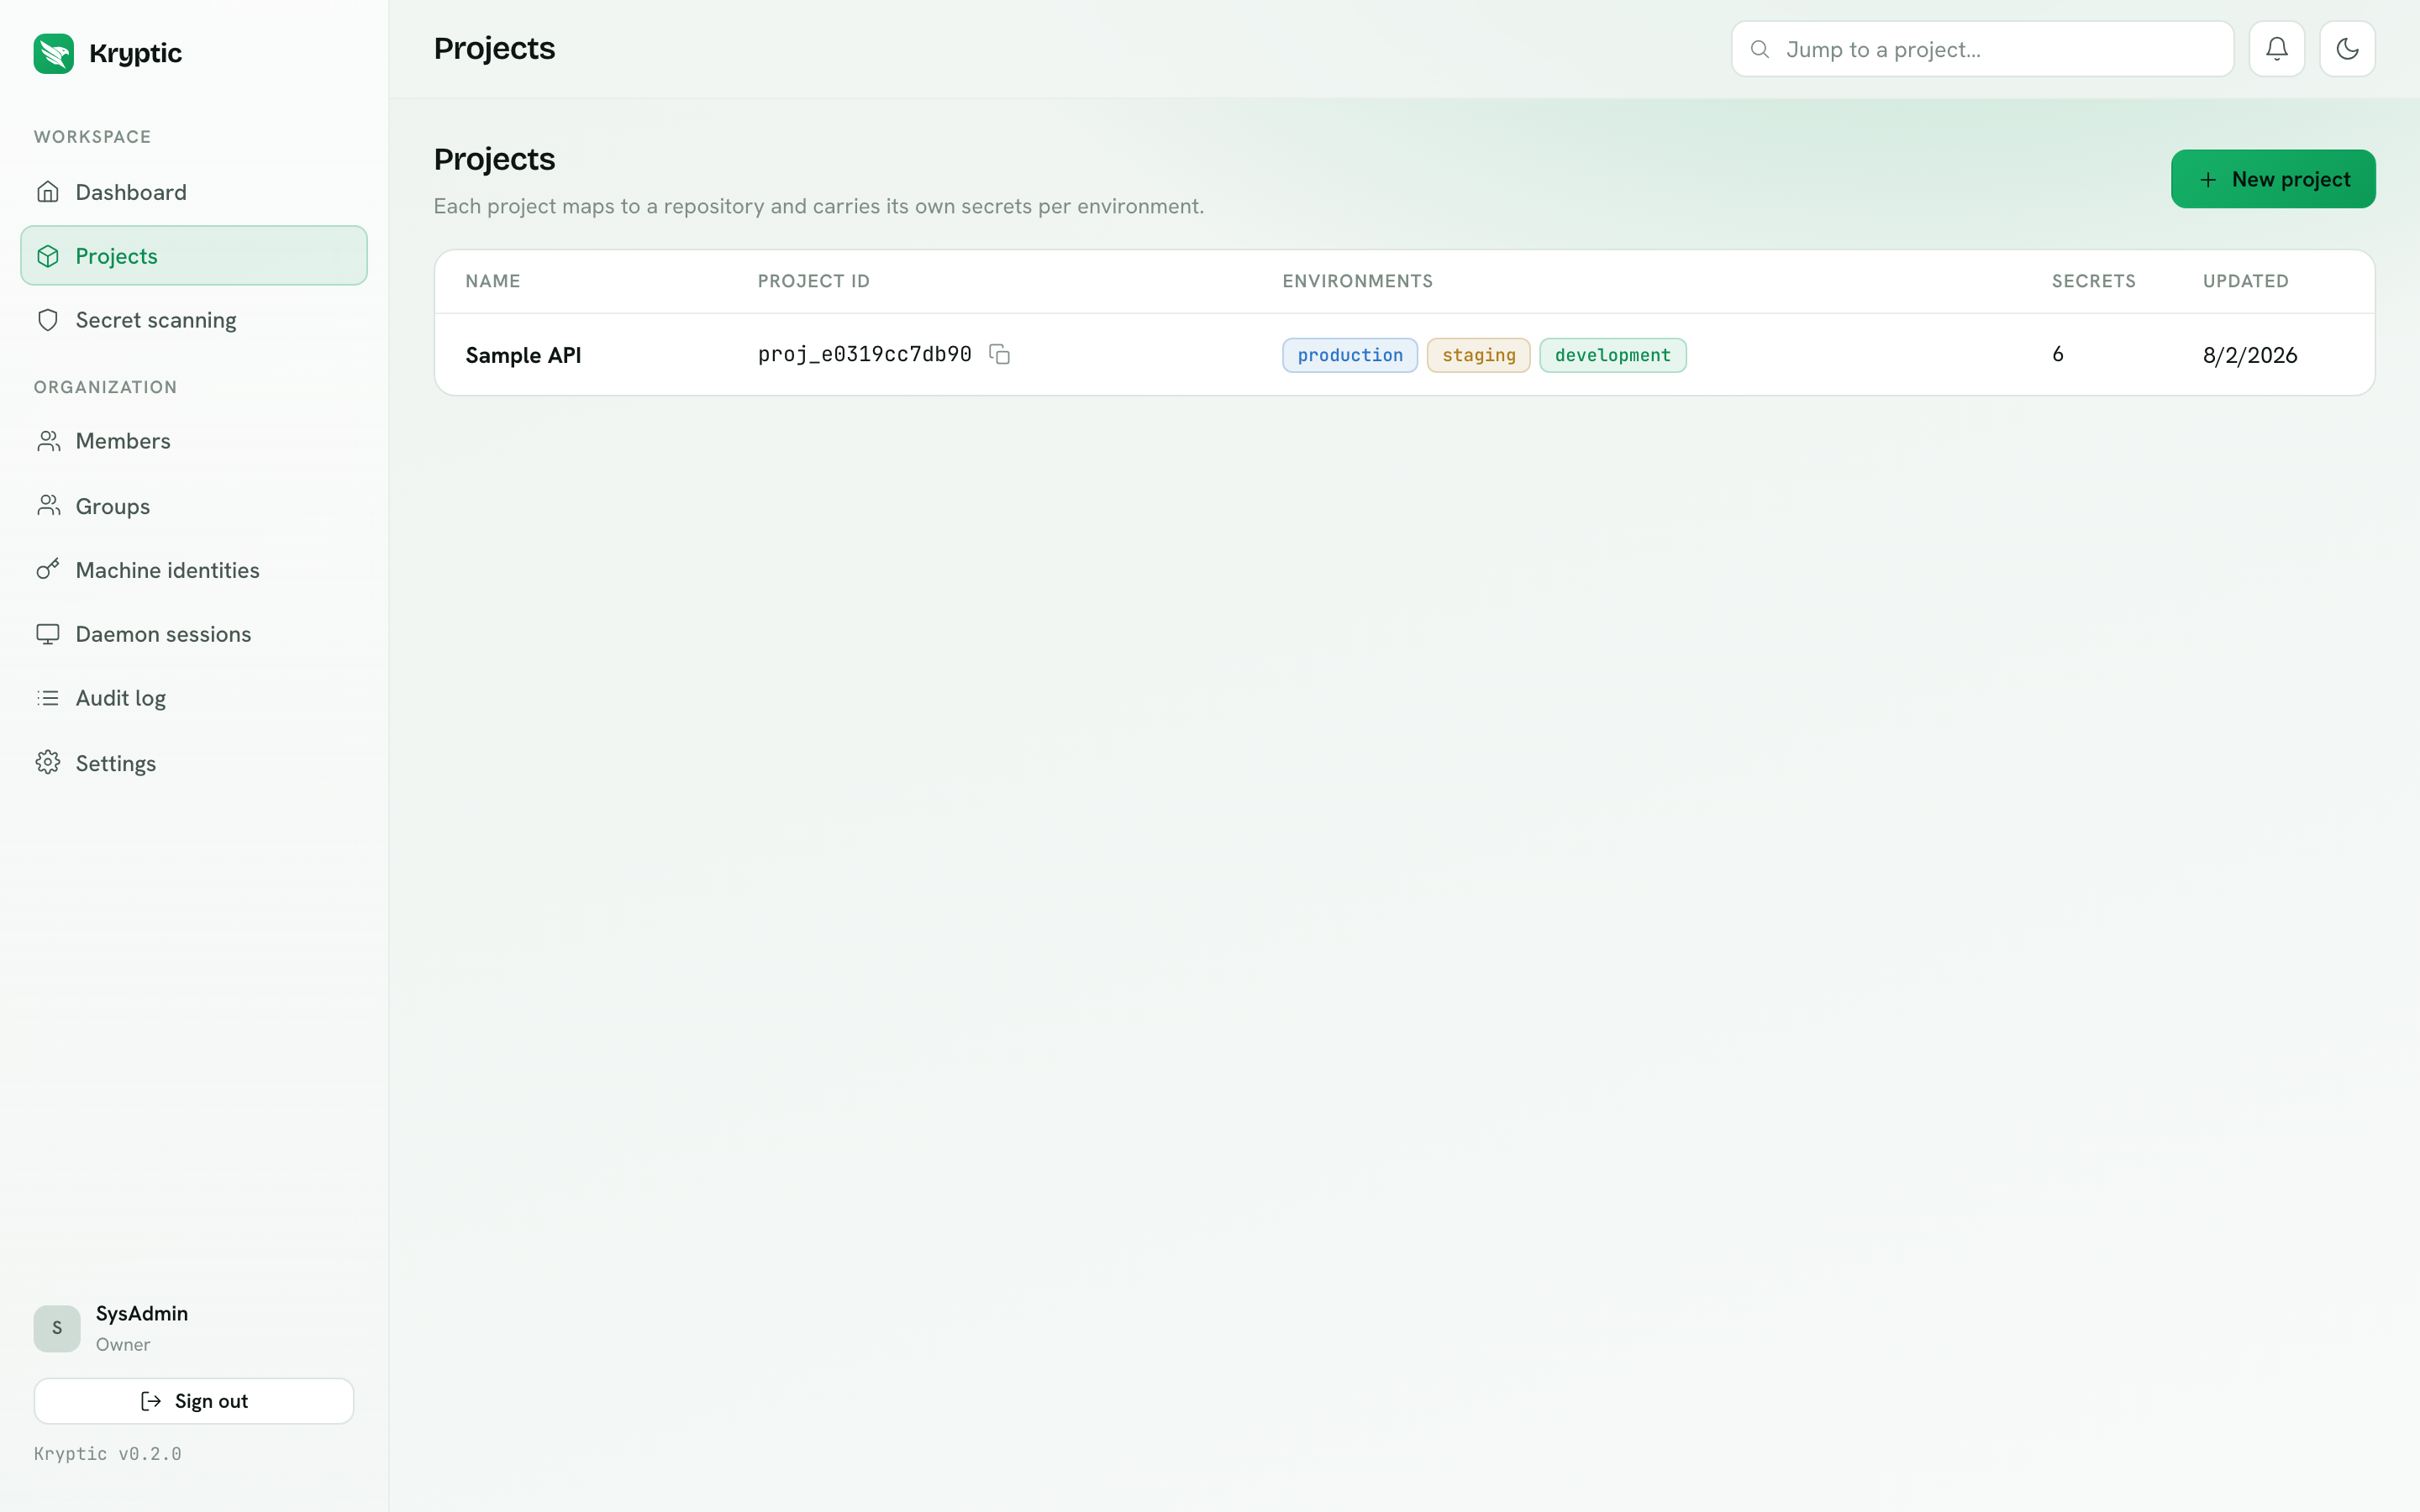Click the project ID text proj_e0319cc7db90
This screenshot has height=1512, width=2420.
pyautogui.click(x=864, y=354)
